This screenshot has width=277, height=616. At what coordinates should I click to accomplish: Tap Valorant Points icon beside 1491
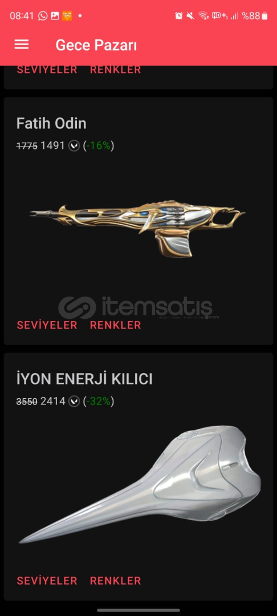click(x=74, y=146)
